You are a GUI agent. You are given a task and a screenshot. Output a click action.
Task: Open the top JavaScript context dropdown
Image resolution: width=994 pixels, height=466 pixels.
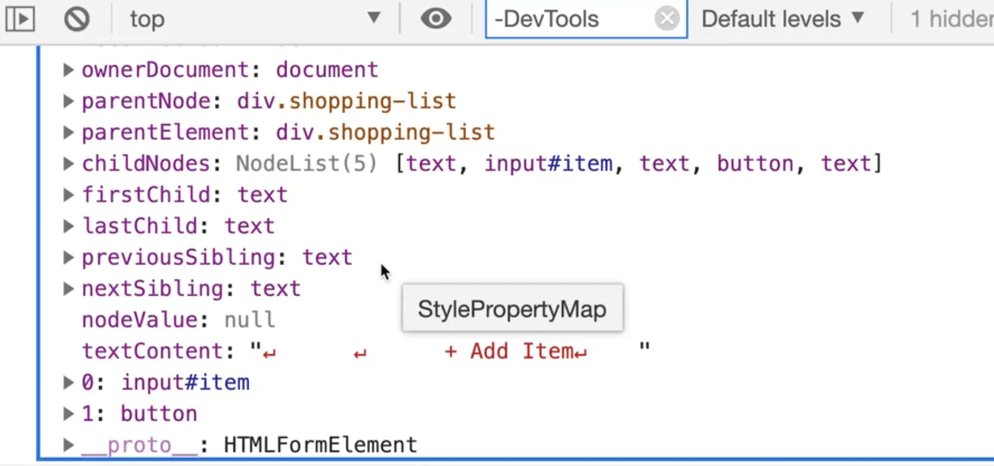click(x=254, y=19)
